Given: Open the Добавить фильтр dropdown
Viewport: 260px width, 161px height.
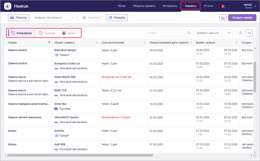Looking at the screenshot, I should (213, 33).
